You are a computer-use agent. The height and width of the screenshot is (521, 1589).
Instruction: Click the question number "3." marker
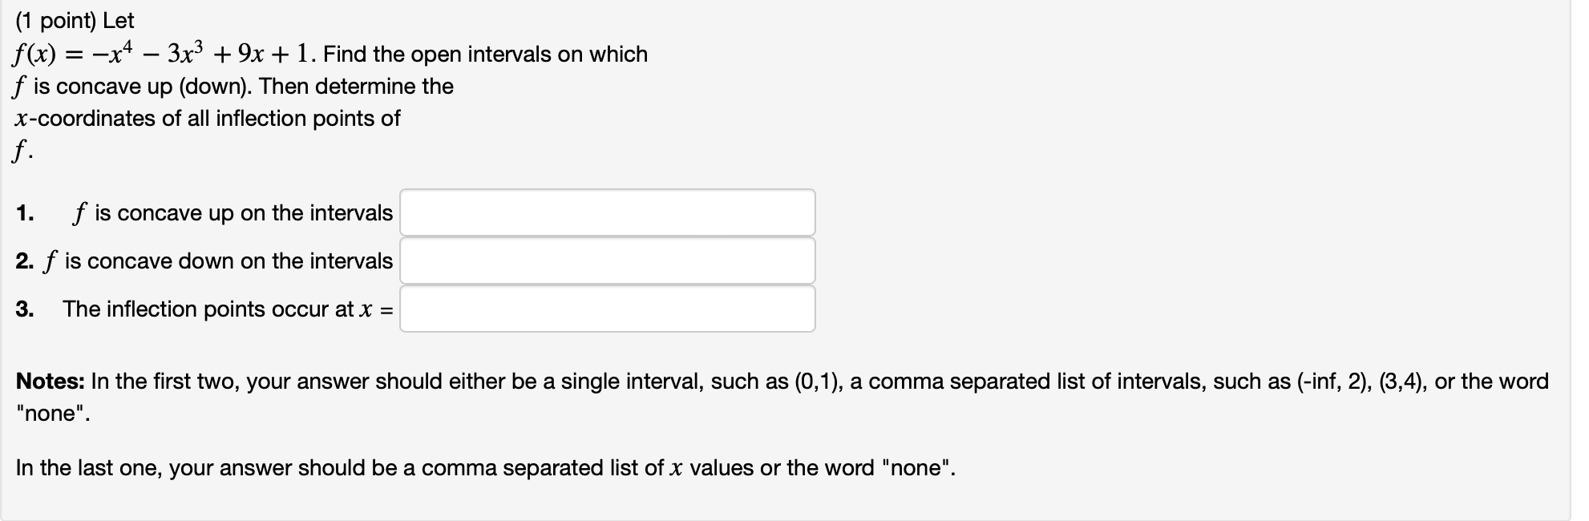(x=25, y=309)
